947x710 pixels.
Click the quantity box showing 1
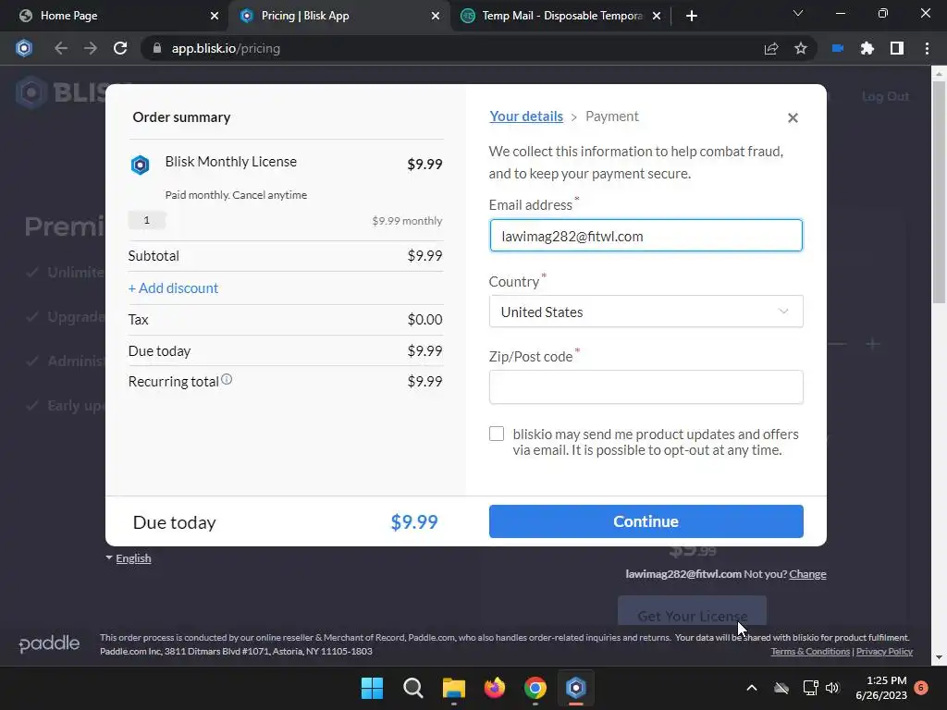click(x=147, y=220)
